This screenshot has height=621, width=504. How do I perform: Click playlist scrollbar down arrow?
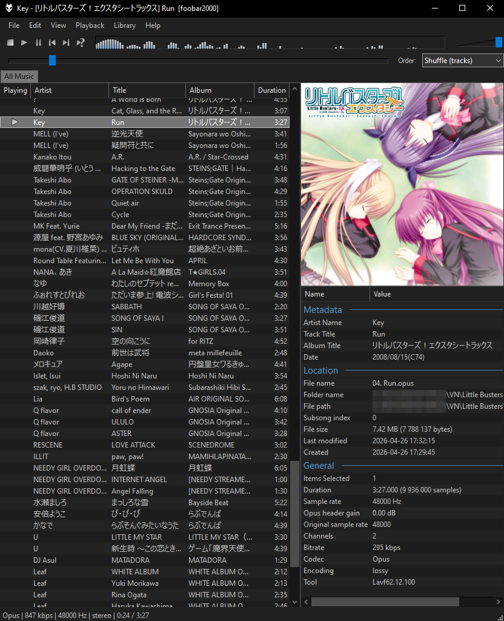[294, 602]
